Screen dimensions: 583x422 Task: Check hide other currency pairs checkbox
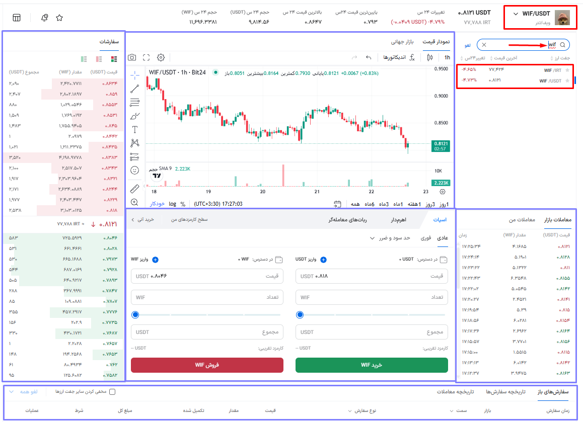[x=112, y=392]
